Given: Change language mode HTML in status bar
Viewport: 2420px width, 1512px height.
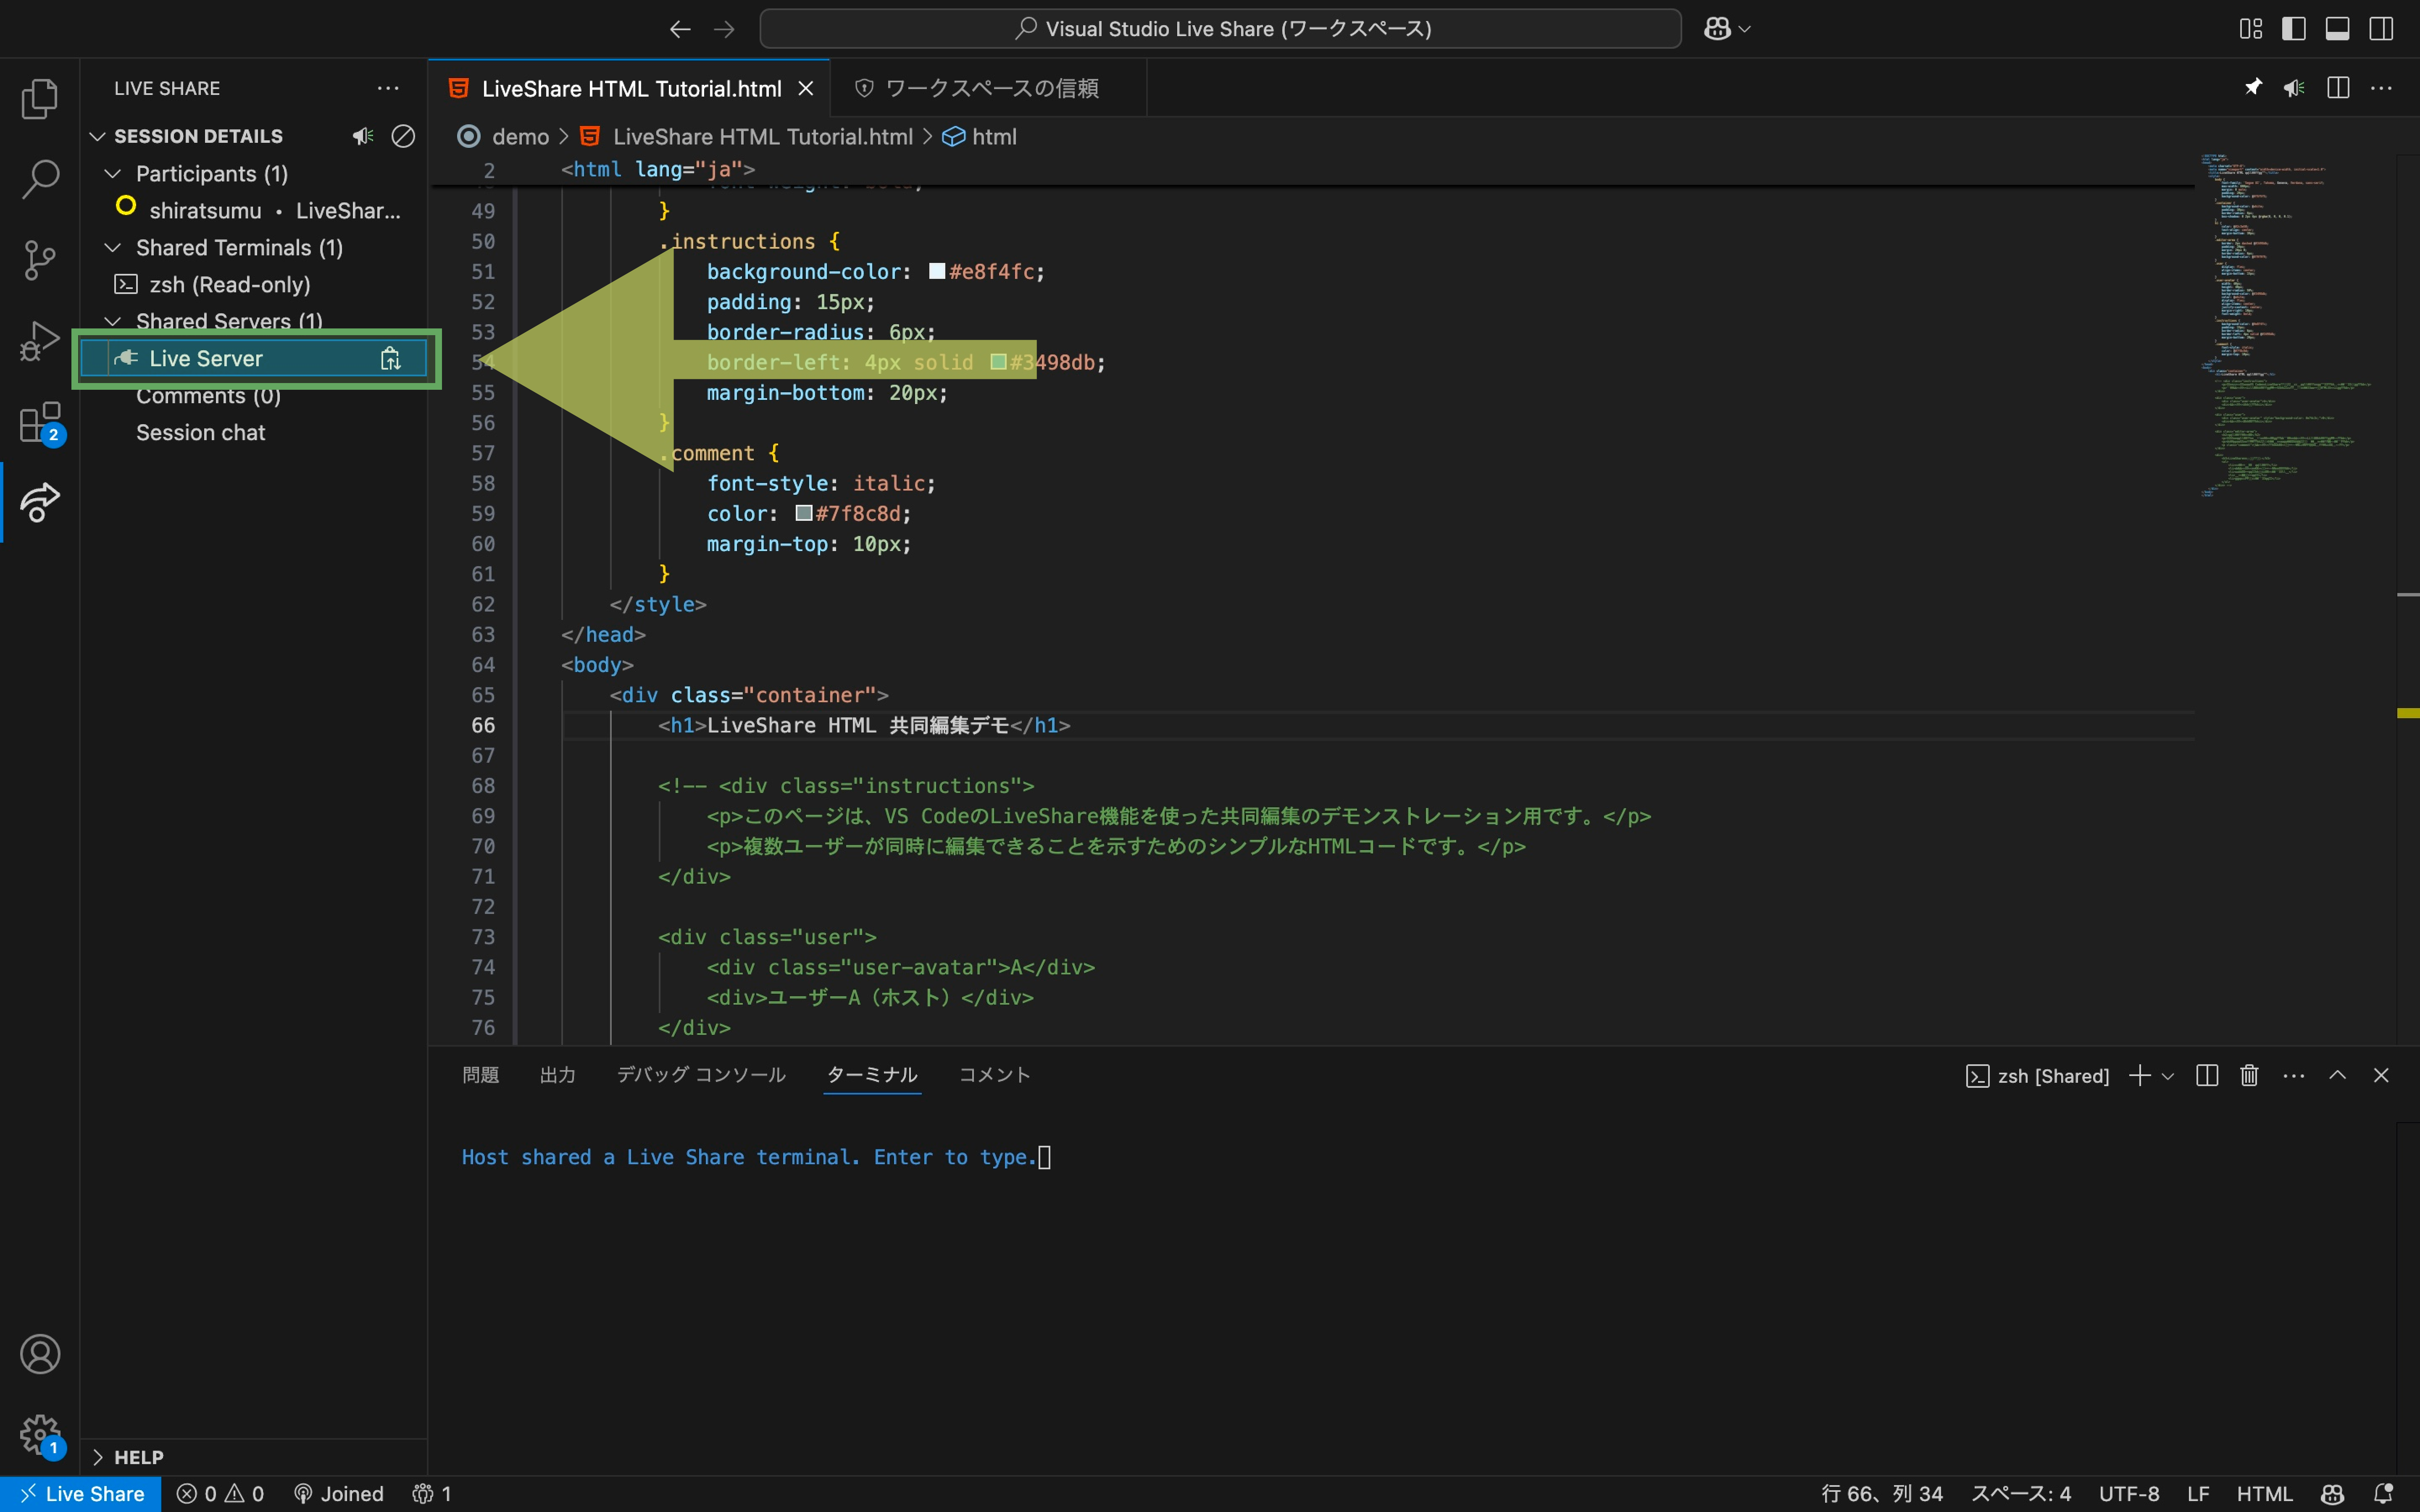Looking at the screenshot, I should [x=2264, y=1494].
